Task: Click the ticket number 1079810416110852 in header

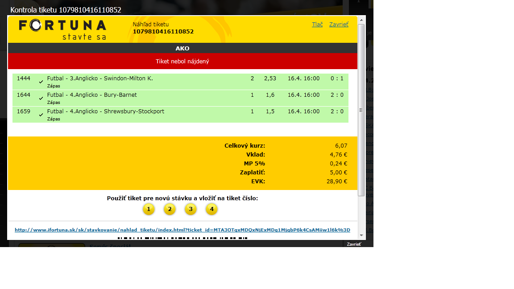Action: point(163,32)
